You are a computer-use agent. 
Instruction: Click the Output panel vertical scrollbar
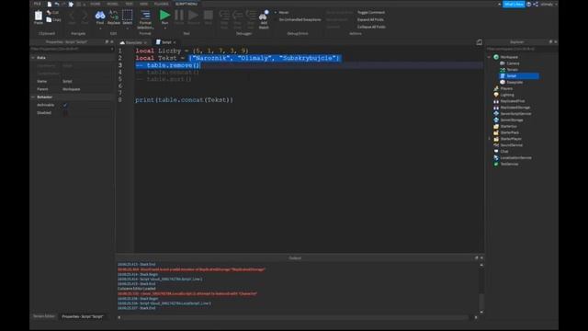pos(481,288)
